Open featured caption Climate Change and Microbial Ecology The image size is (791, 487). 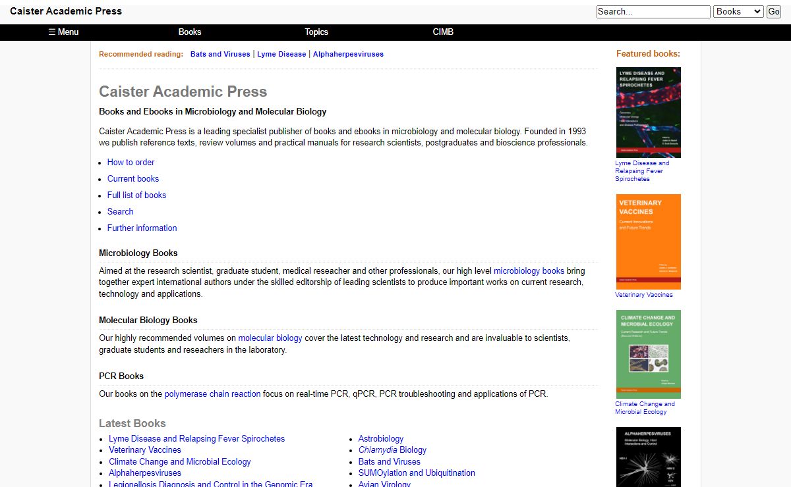(645, 407)
